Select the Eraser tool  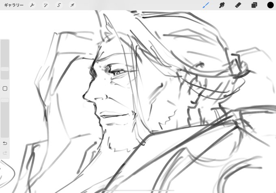[238, 5]
